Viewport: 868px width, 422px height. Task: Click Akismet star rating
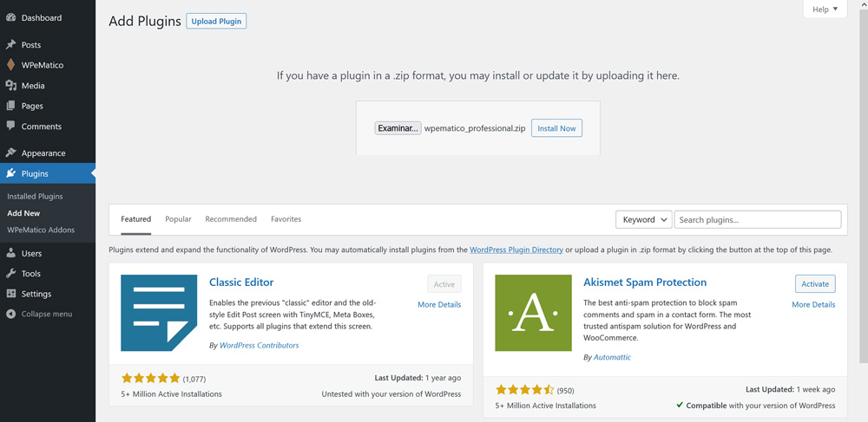pyautogui.click(x=525, y=390)
